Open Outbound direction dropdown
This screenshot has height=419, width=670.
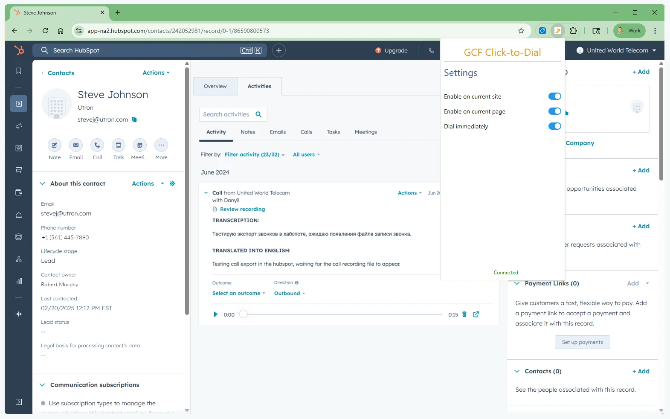tap(290, 293)
